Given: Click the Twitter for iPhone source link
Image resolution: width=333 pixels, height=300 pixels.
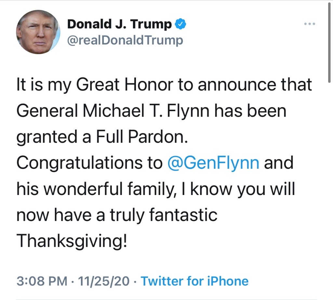Looking at the screenshot, I should 194,280.
